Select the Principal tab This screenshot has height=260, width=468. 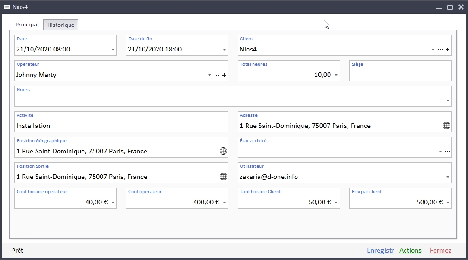[27, 25]
